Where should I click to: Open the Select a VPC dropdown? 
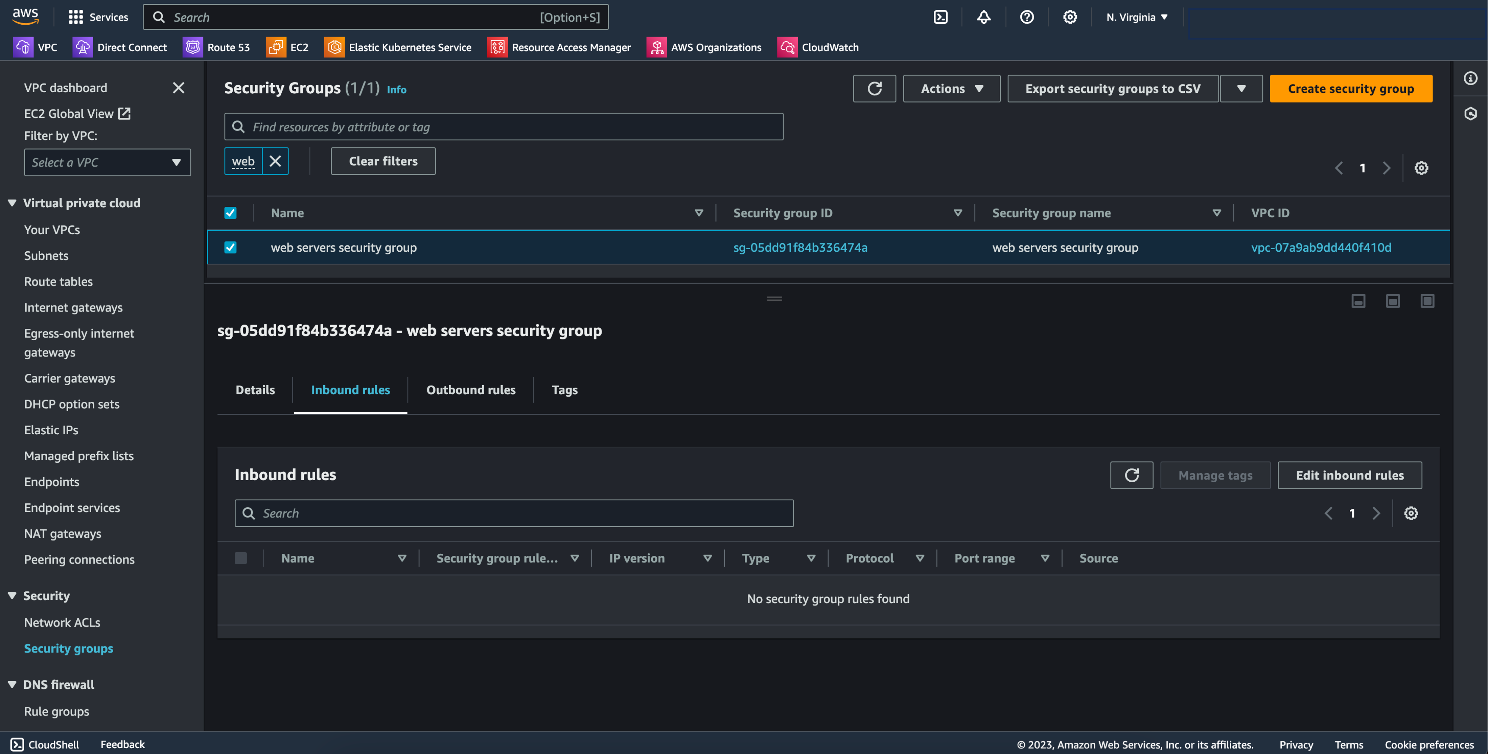(107, 162)
